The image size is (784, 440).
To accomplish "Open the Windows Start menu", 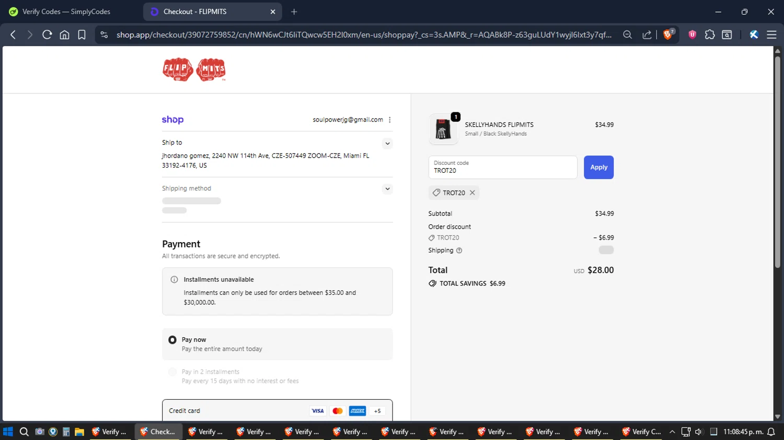I will [8, 432].
